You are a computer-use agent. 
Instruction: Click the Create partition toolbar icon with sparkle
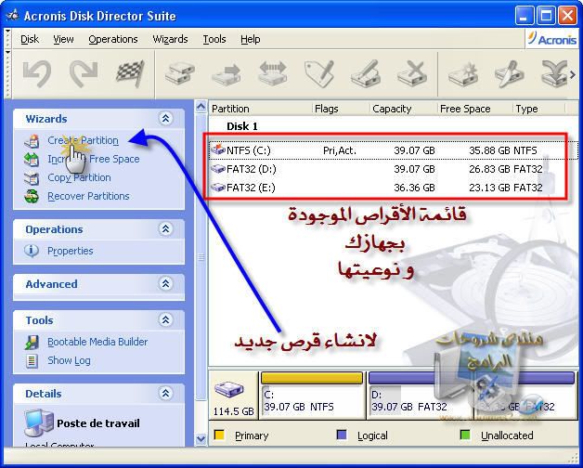463,73
